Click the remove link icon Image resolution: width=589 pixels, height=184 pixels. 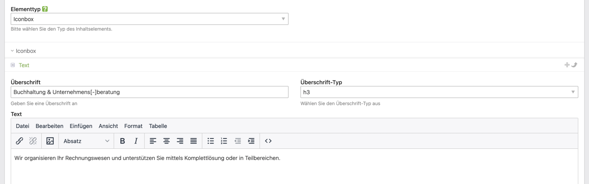tap(33, 141)
